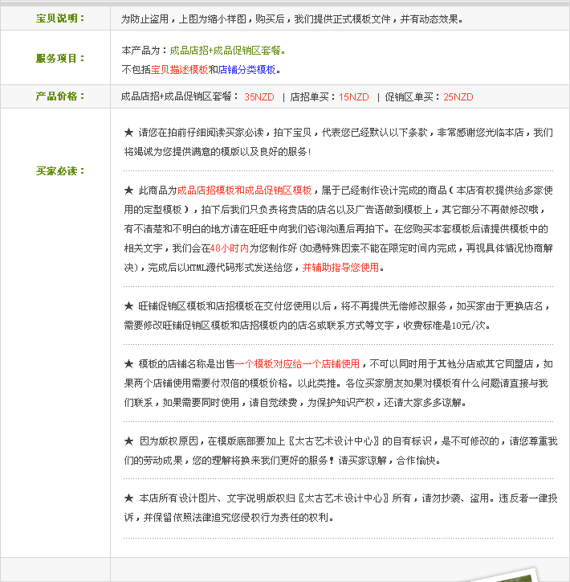The height and width of the screenshot is (582, 570).
Task: Select the 15NZD shop sign price
Action: coord(353,97)
